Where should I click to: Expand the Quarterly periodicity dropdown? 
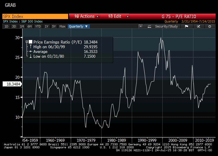[x=78, y=26]
